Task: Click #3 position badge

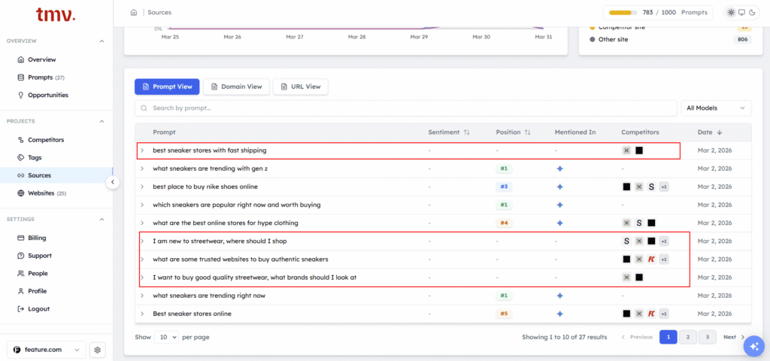Action: (x=504, y=187)
